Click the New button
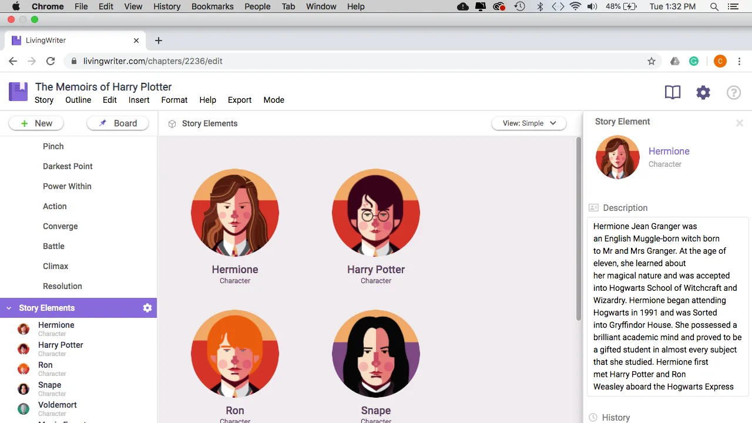 (36, 123)
